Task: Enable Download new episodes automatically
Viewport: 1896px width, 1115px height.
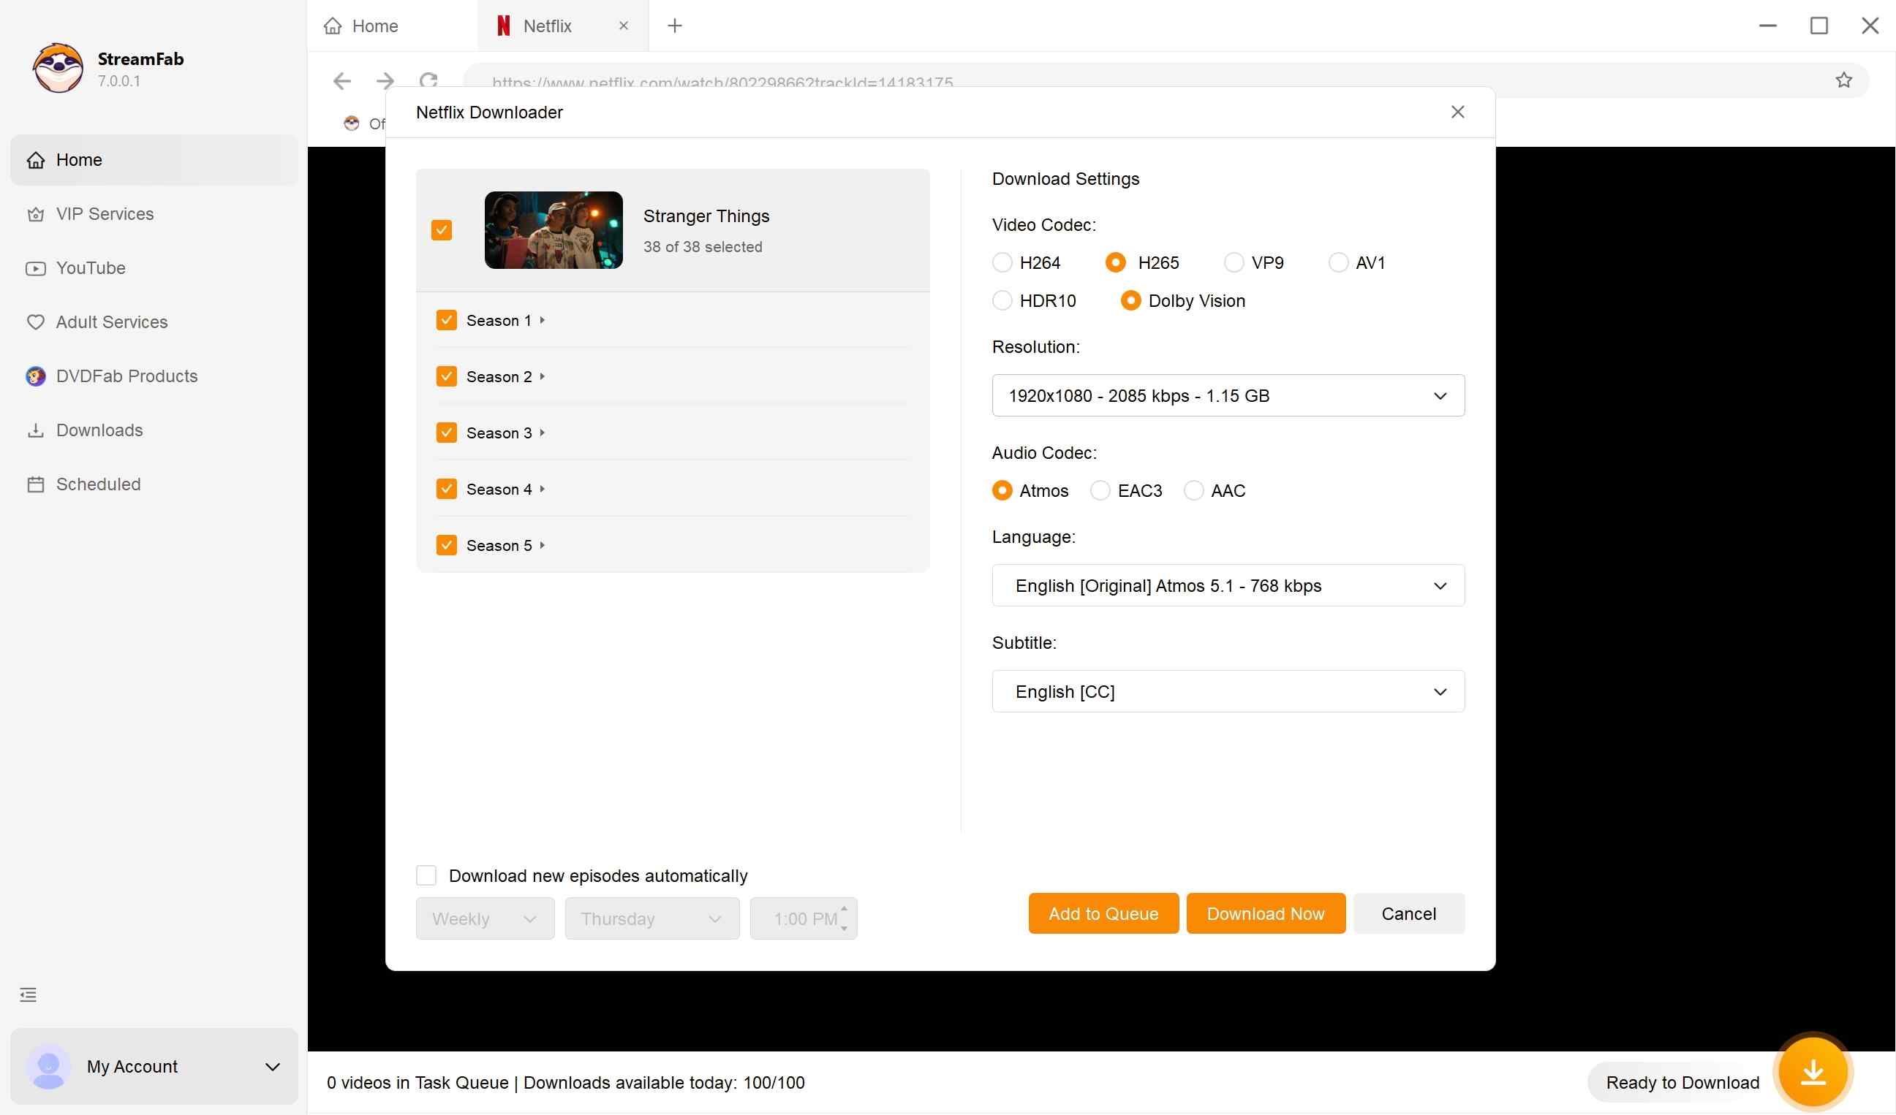Action: point(426,875)
